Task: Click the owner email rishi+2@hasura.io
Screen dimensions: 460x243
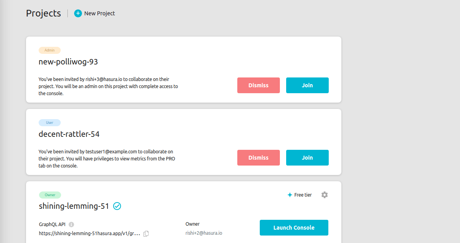Action: (204, 233)
